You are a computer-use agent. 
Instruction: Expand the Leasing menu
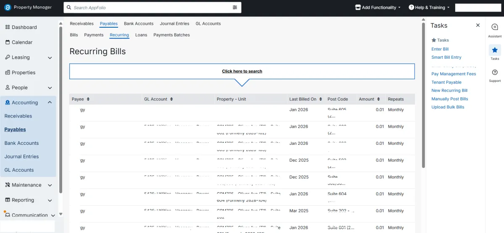click(x=50, y=58)
